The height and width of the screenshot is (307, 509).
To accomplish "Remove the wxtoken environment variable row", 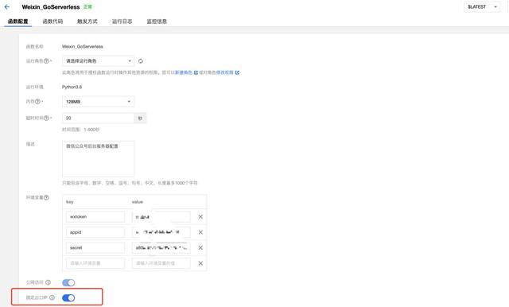I will click(200, 217).
